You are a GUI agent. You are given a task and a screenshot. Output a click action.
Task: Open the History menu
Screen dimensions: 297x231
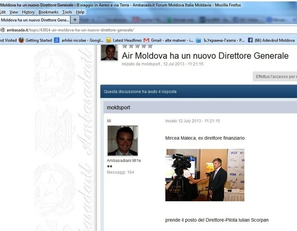click(28, 12)
